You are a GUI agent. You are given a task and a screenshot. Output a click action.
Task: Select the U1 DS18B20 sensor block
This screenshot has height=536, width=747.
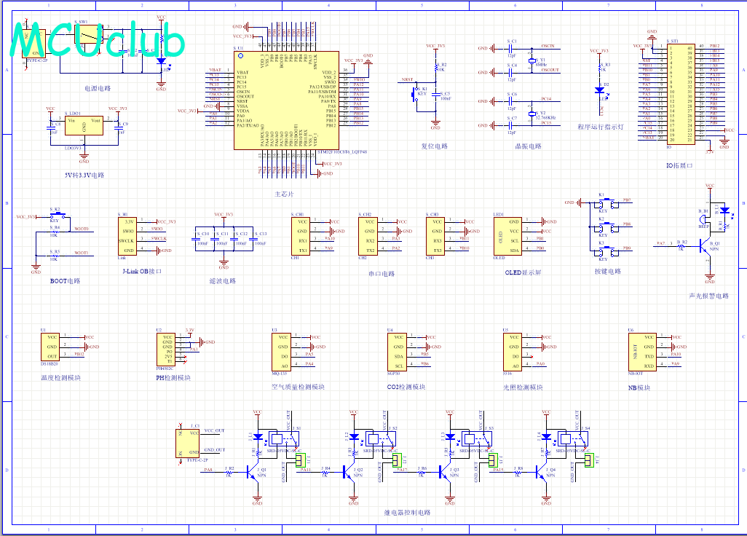(x=50, y=347)
